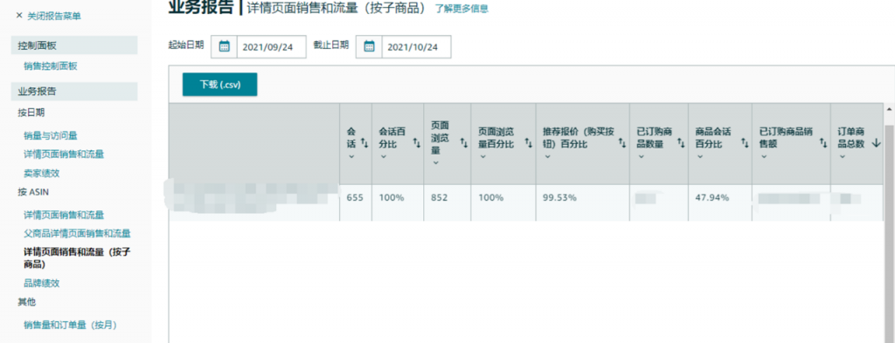Open 了解更多信息 link
The width and height of the screenshot is (895, 343).
point(461,9)
